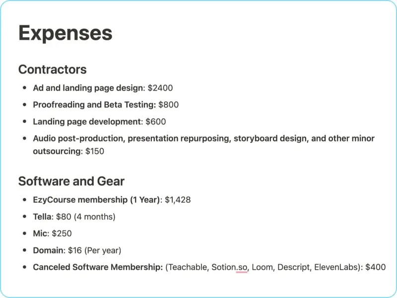Click the underlined misspelled 'so' in Sotion.so
Image resolution: width=397 pixels, height=298 pixels.
tap(242, 267)
